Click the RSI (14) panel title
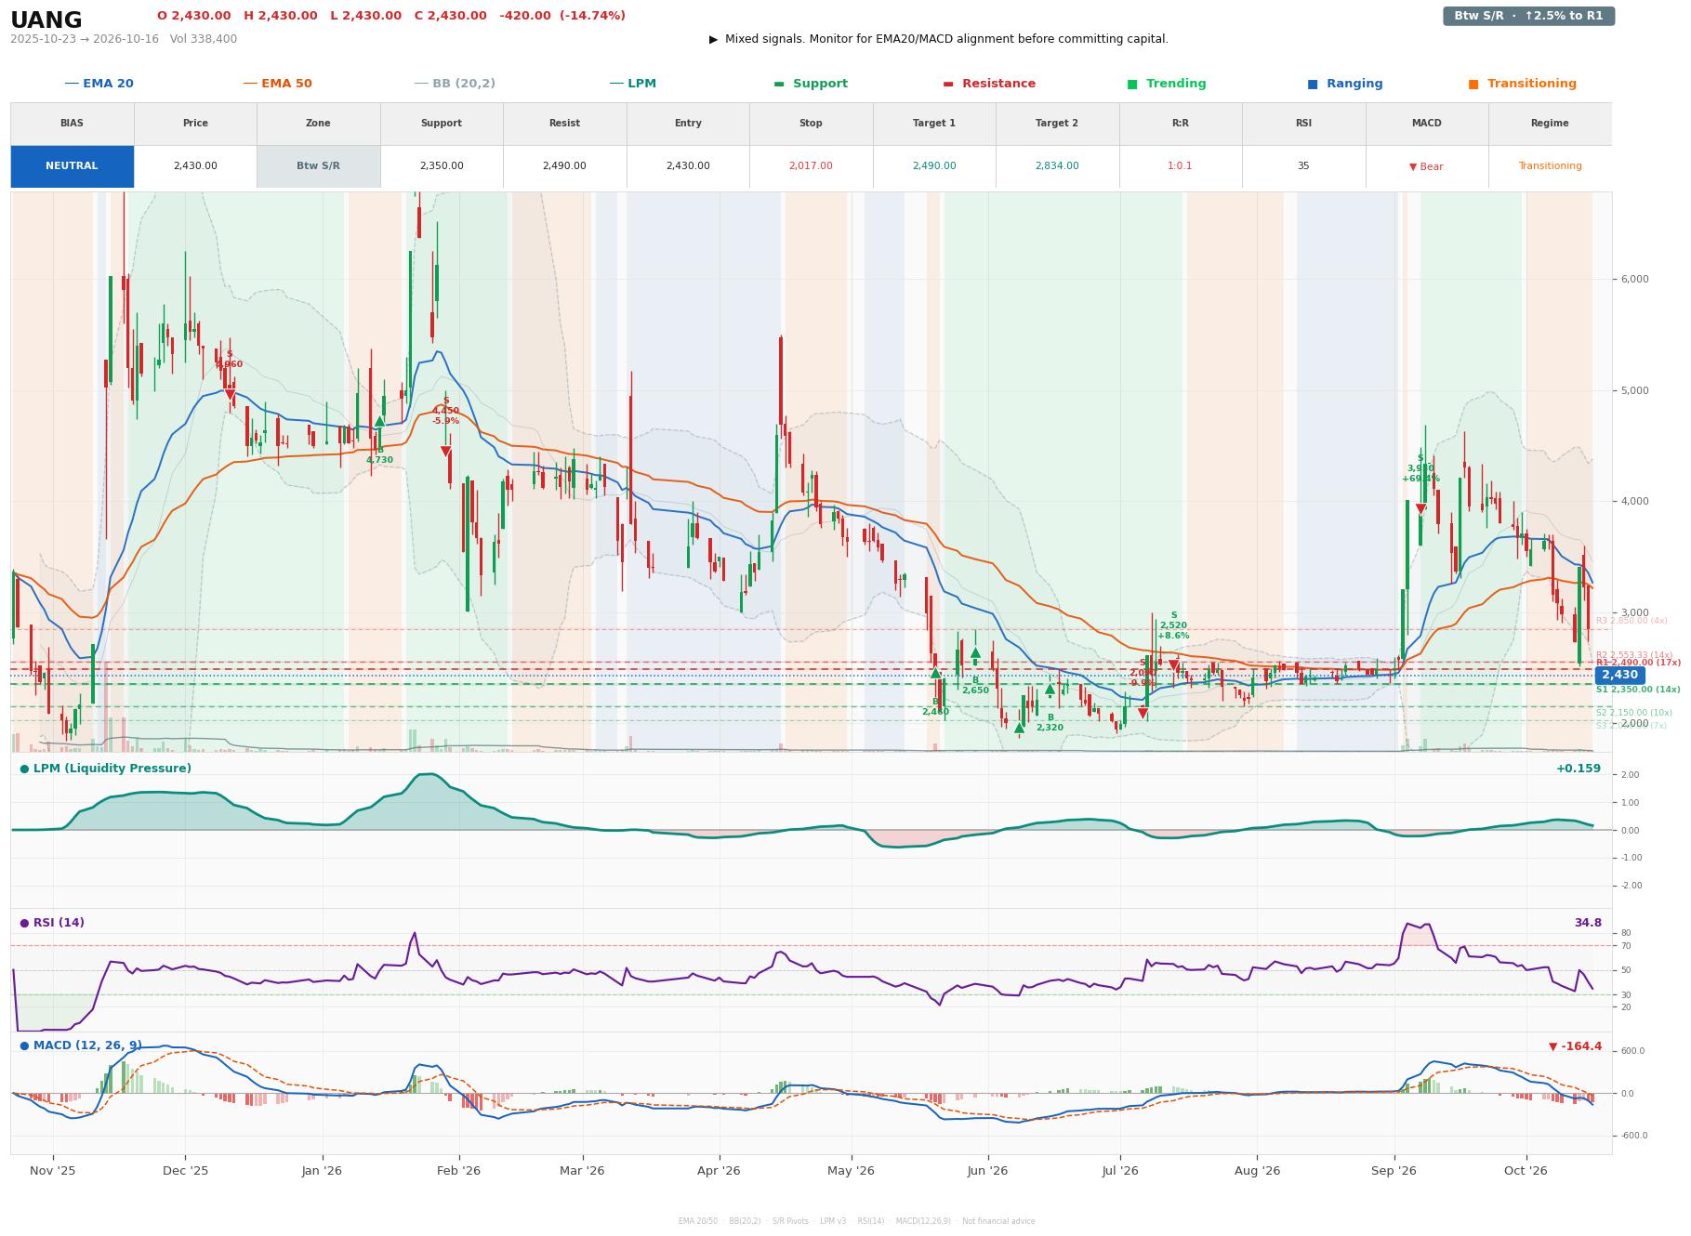Image resolution: width=1691 pixels, height=1236 pixels. 52,923
